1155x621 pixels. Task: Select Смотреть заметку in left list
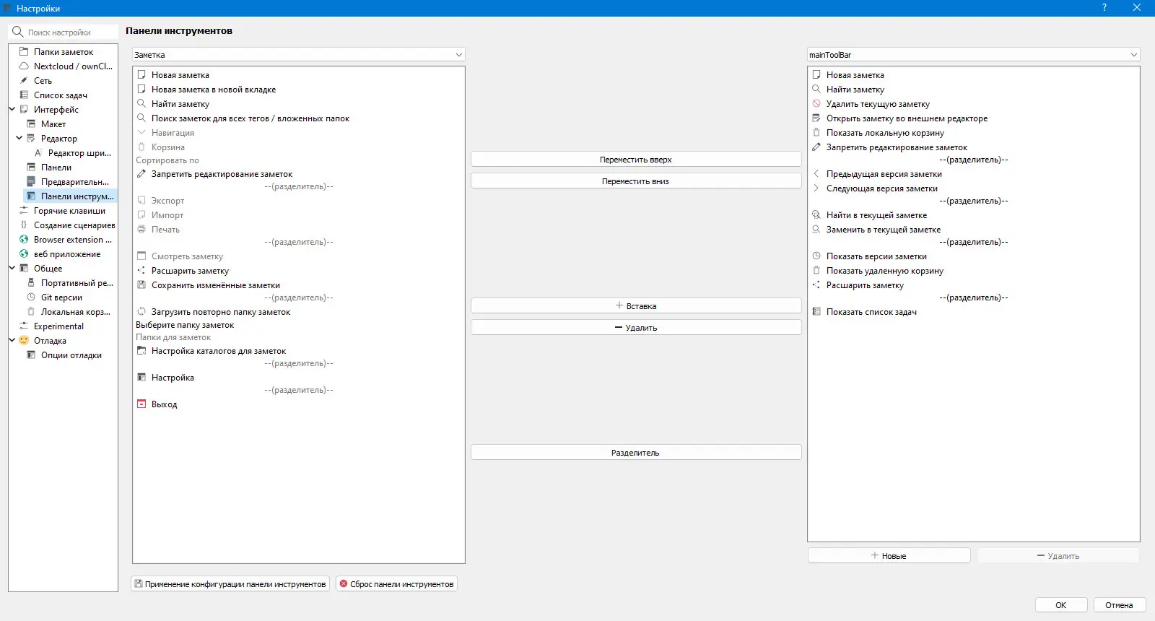(187, 256)
